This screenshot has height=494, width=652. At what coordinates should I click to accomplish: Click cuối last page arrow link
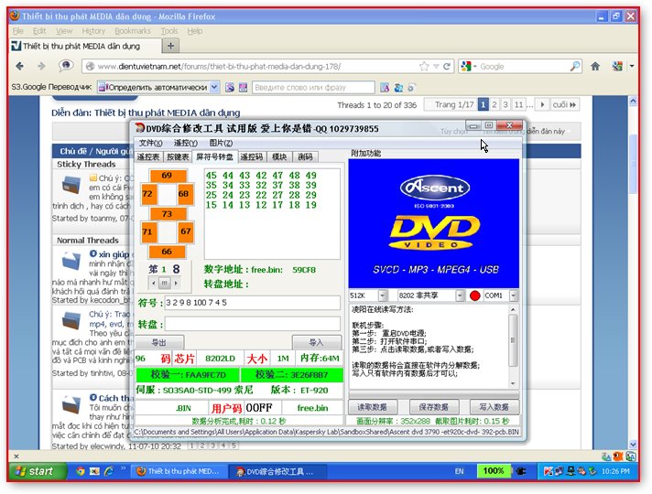[564, 104]
